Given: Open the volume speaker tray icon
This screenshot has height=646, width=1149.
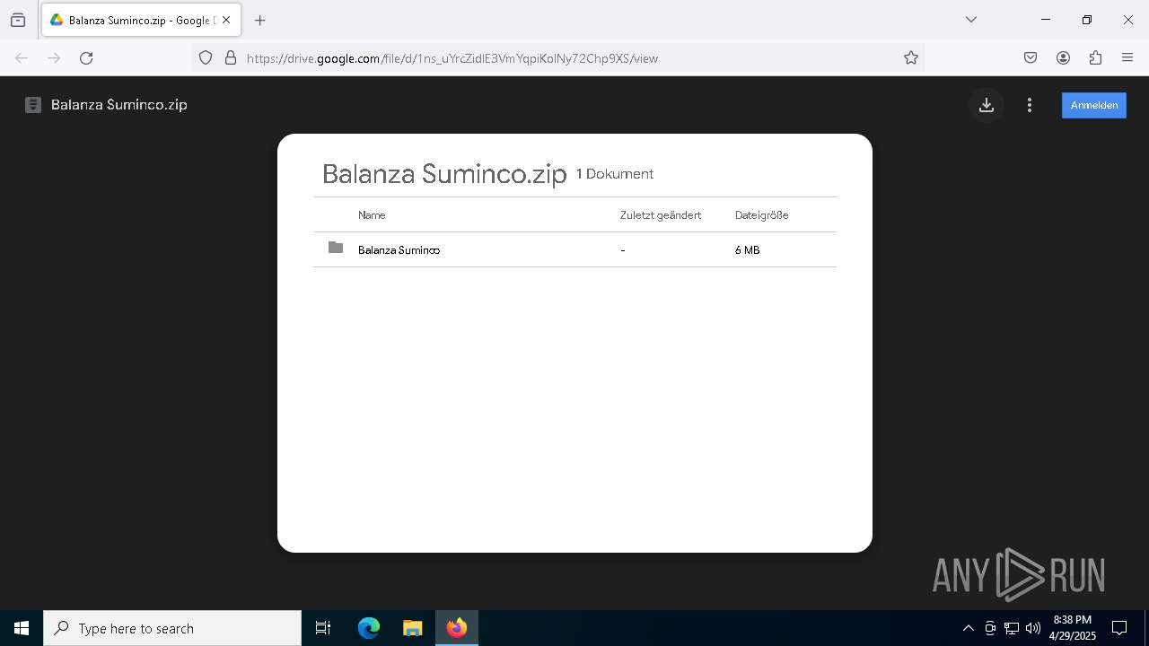Looking at the screenshot, I should (1033, 628).
